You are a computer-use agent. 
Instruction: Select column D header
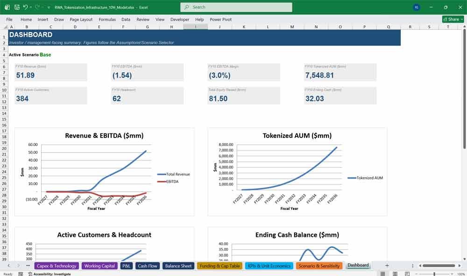[x=75, y=27]
